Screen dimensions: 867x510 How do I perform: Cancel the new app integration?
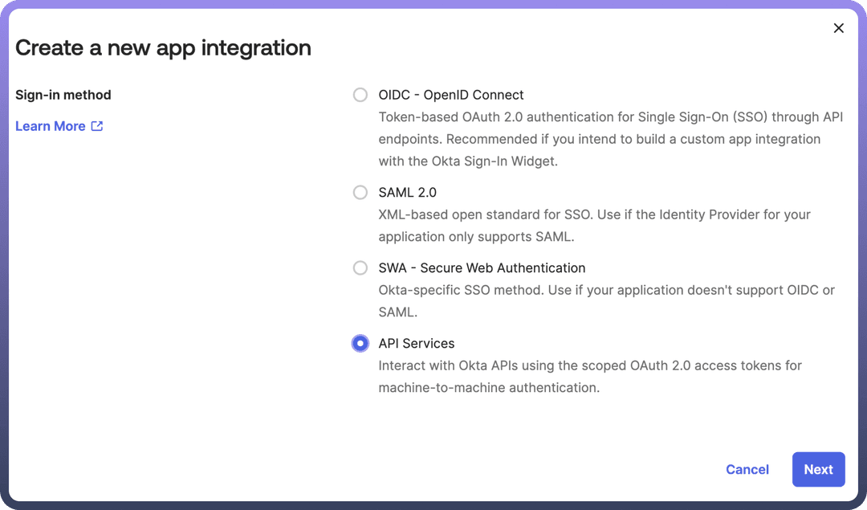(747, 470)
